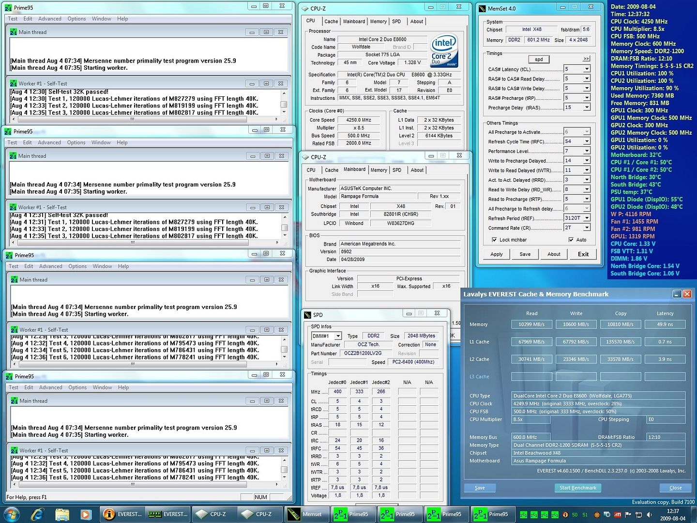Click the MemSet 4.0 title bar icon
This screenshot has width=697, height=523.
pyautogui.click(x=482, y=8)
